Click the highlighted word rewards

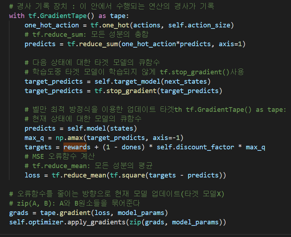[x=77, y=147]
